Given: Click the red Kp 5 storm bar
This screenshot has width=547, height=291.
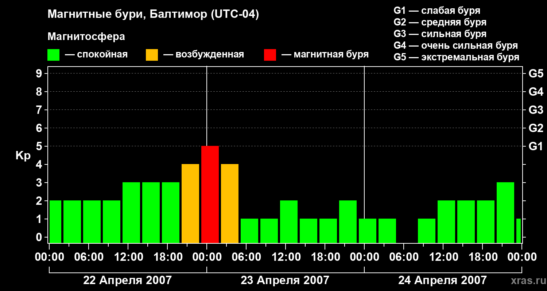Looking at the screenshot, I should [210, 195].
